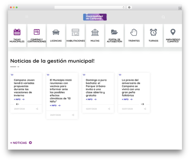This screenshot has width=190, height=161.
Task: Open the search magnifier icon
Action: point(163,17)
